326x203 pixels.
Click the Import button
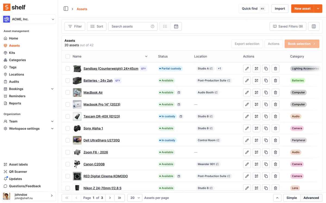pyautogui.click(x=280, y=9)
